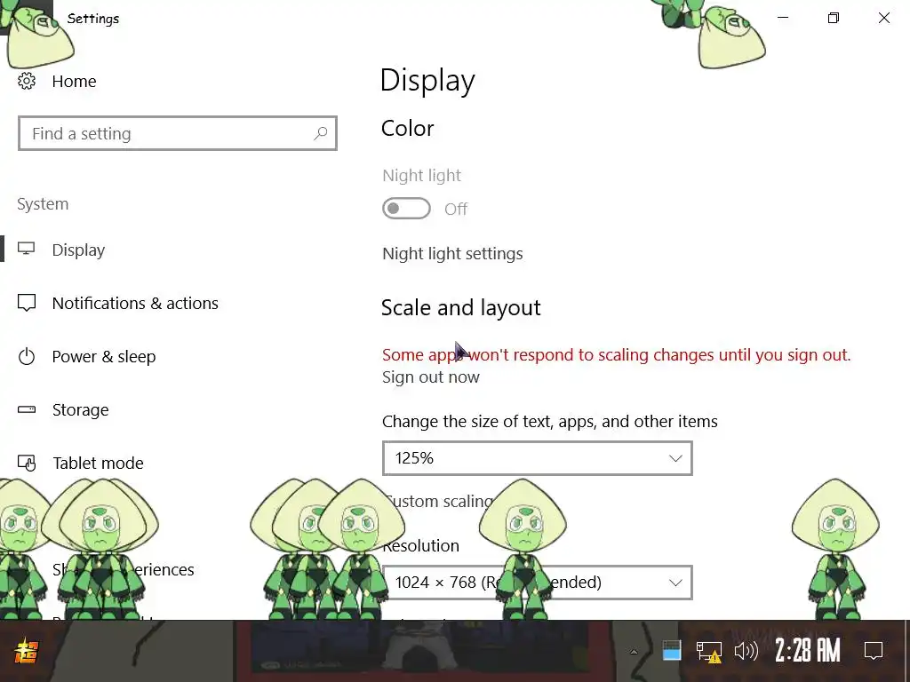Click the red scaling changes warning text
Viewport: 910px width, 682px height.
(x=617, y=355)
